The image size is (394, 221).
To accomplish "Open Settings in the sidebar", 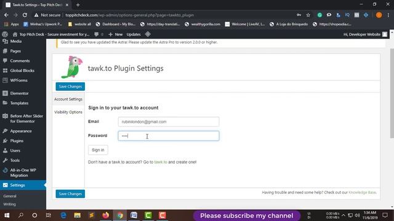I will (x=23, y=185).
